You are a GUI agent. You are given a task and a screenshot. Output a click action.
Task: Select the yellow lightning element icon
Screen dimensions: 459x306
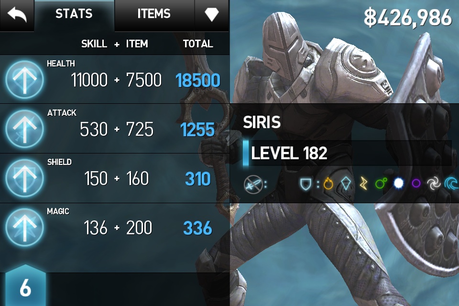point(363,184)
